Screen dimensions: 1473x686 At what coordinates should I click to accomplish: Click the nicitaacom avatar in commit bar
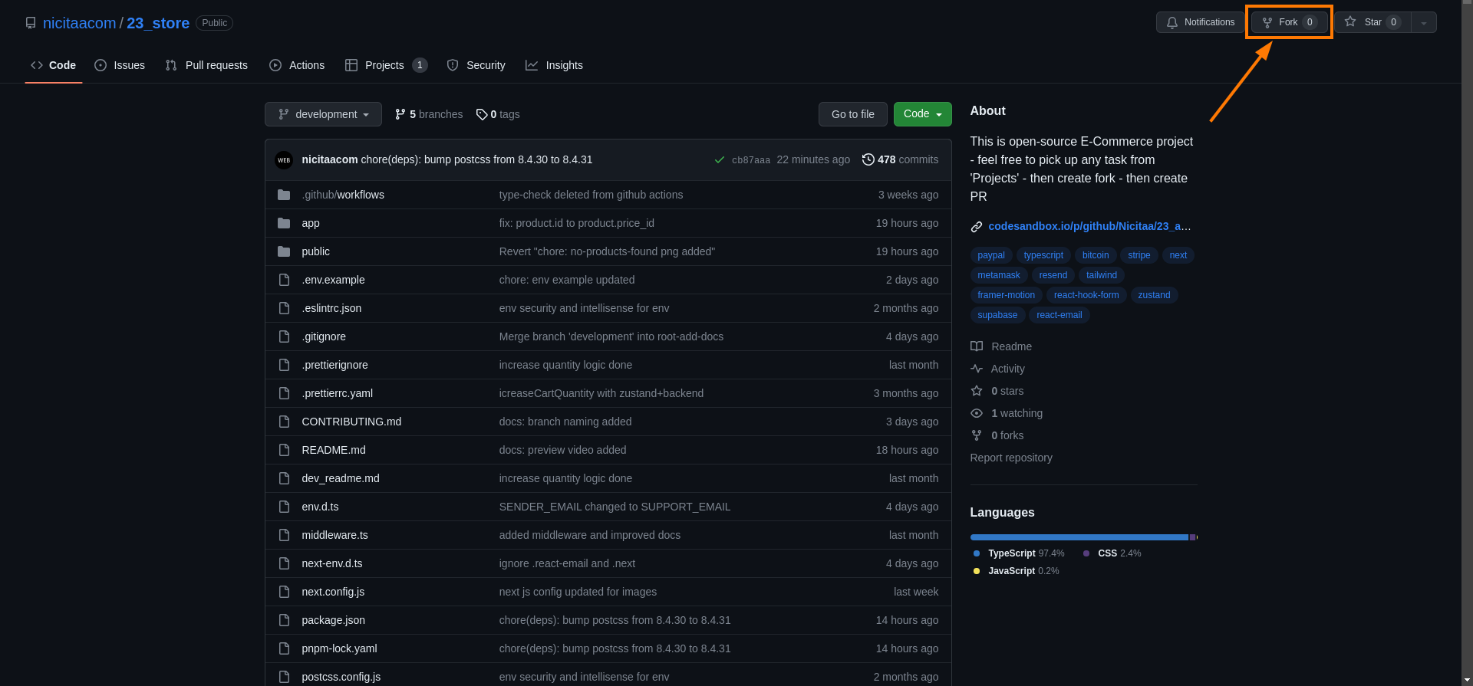coord(284,160)
